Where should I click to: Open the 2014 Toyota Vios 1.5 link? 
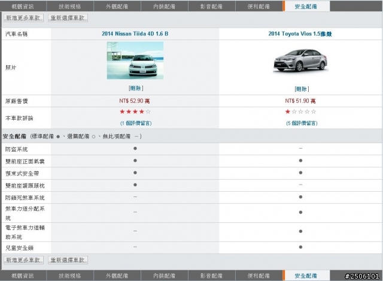pyautogui.click(x=300, y=34)
